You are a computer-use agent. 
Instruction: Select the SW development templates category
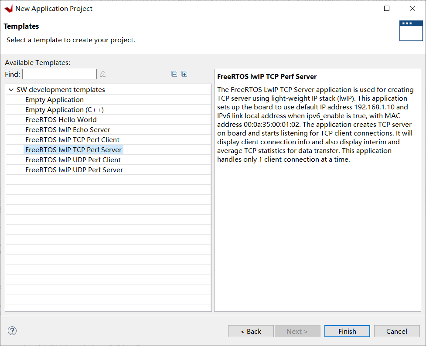coord(61,90)
